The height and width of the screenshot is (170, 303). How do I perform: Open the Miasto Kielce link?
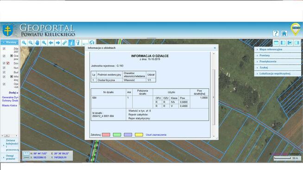(9, 105)
